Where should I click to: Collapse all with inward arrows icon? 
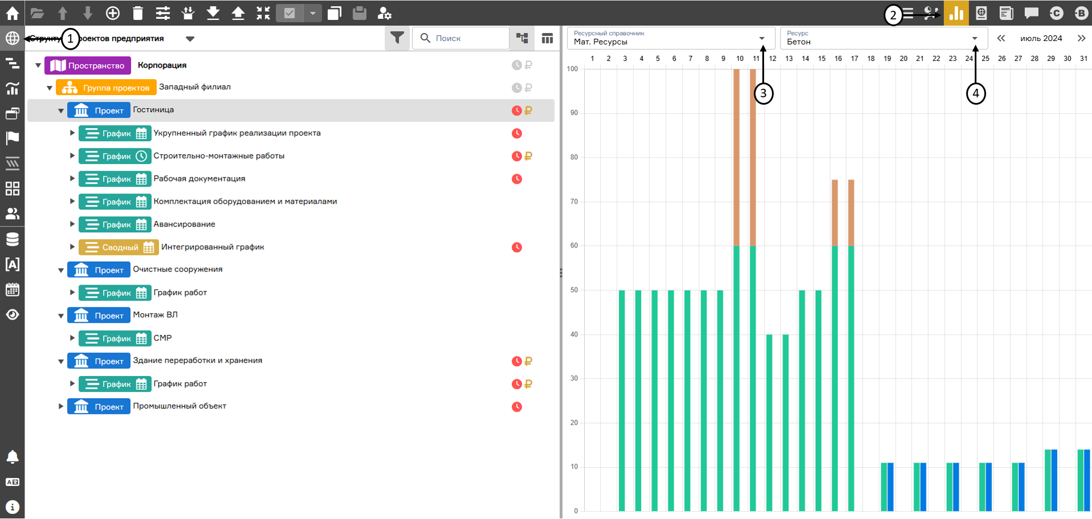(263, 13)
